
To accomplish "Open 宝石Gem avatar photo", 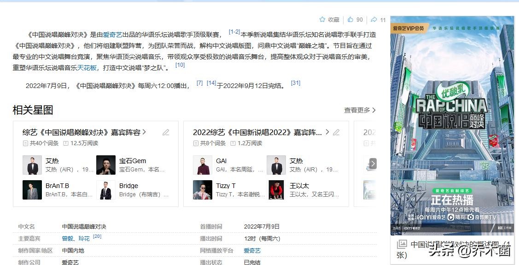I will coord(105,165).
